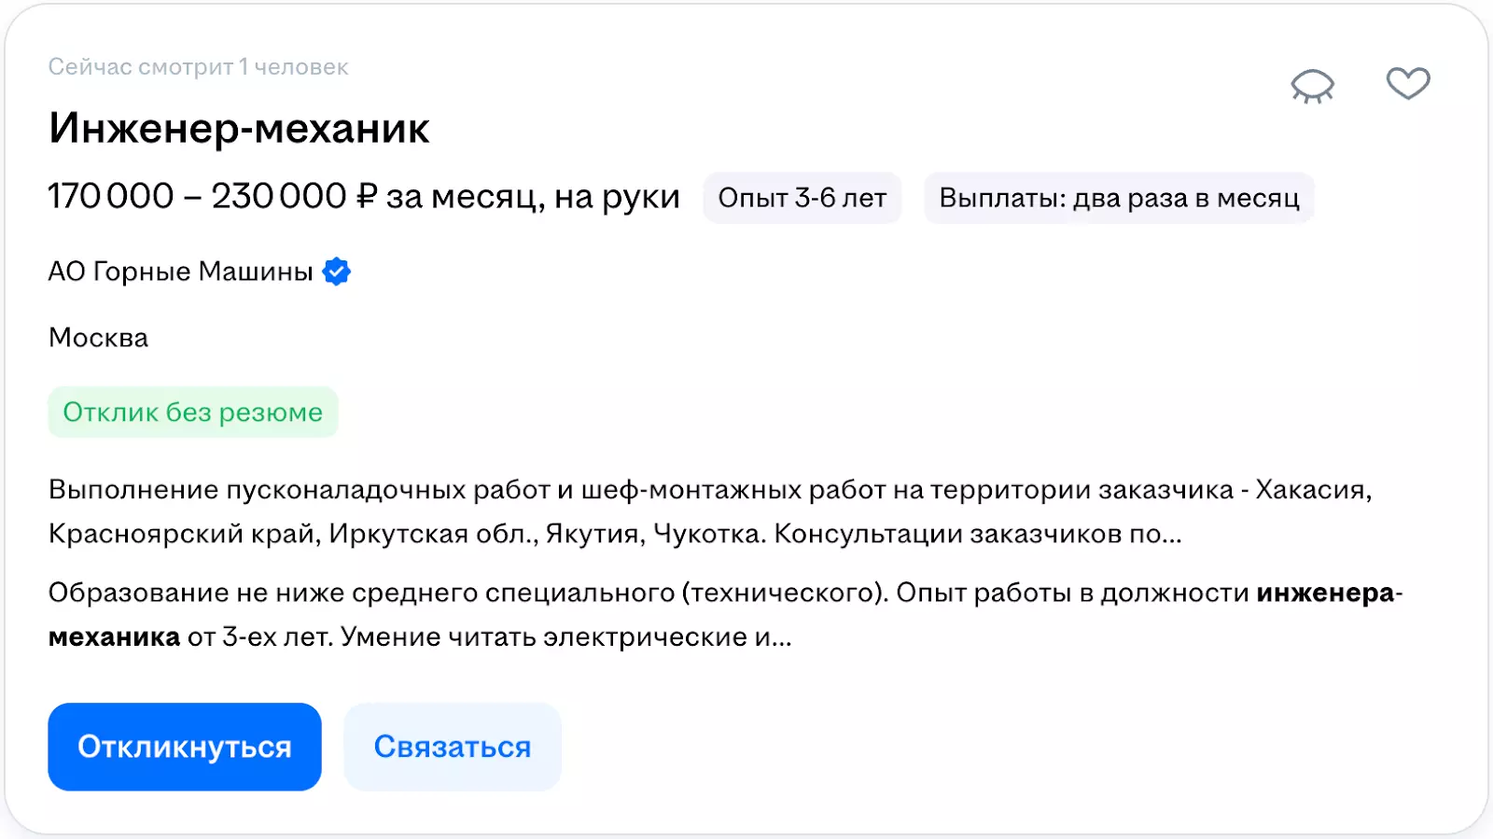Click the 170 000 – 230 000 salary range
This screenshot has height=839, width=1493.
197,197
